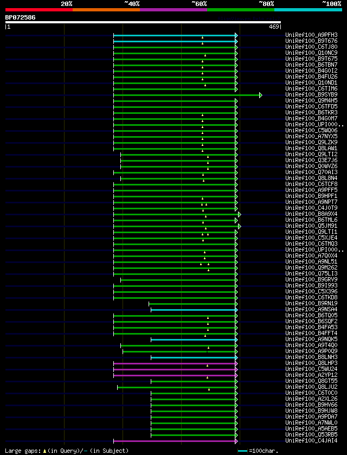Select the UniRef100_Q9LZK9 label
Image resolution: width=347 pixels, height=455 pixels.
tap(311, 142)
